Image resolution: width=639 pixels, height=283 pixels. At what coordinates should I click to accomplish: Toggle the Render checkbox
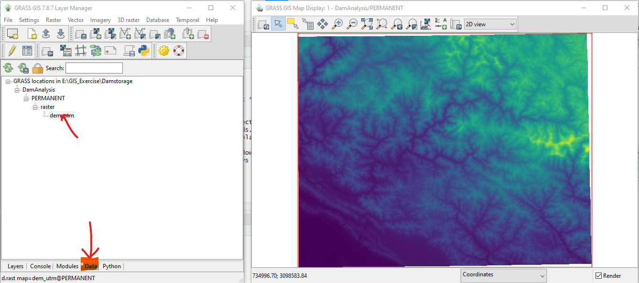[598, 275]
